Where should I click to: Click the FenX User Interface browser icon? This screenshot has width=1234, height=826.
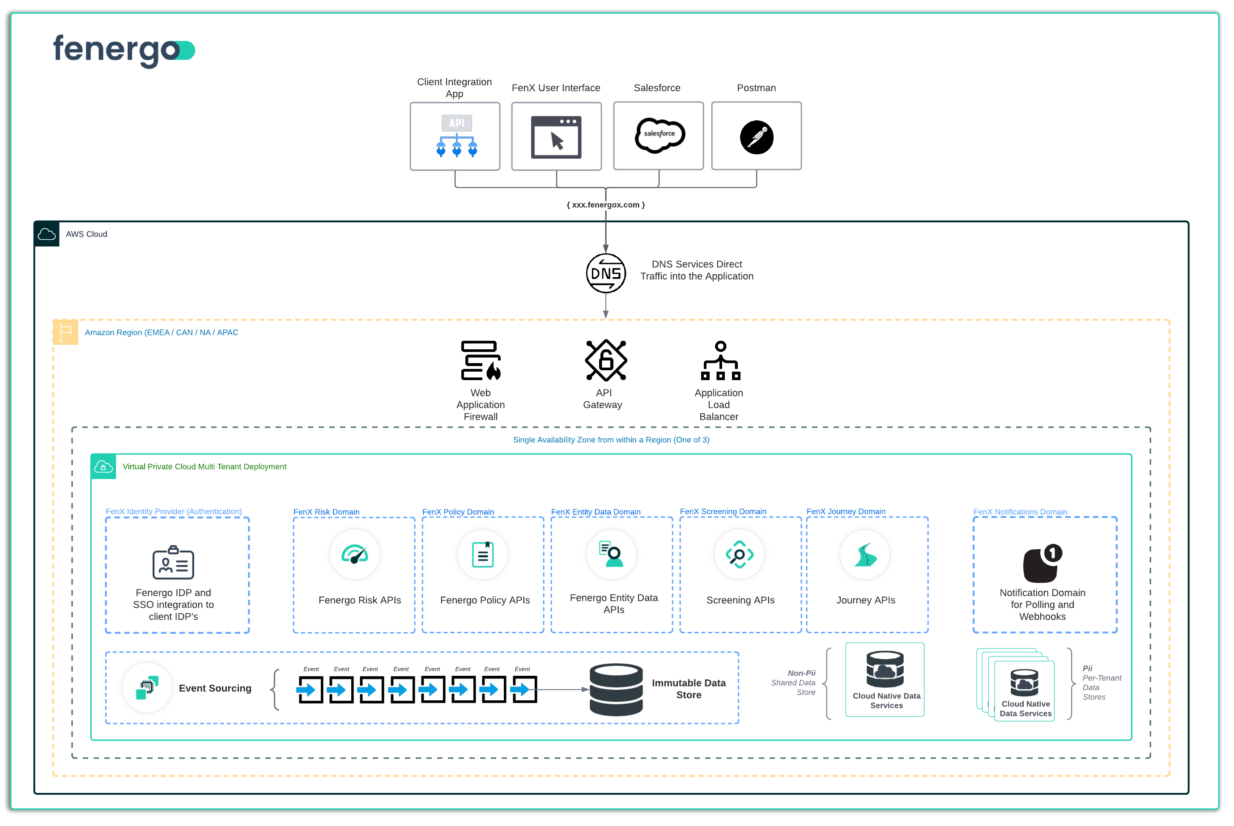557,137
